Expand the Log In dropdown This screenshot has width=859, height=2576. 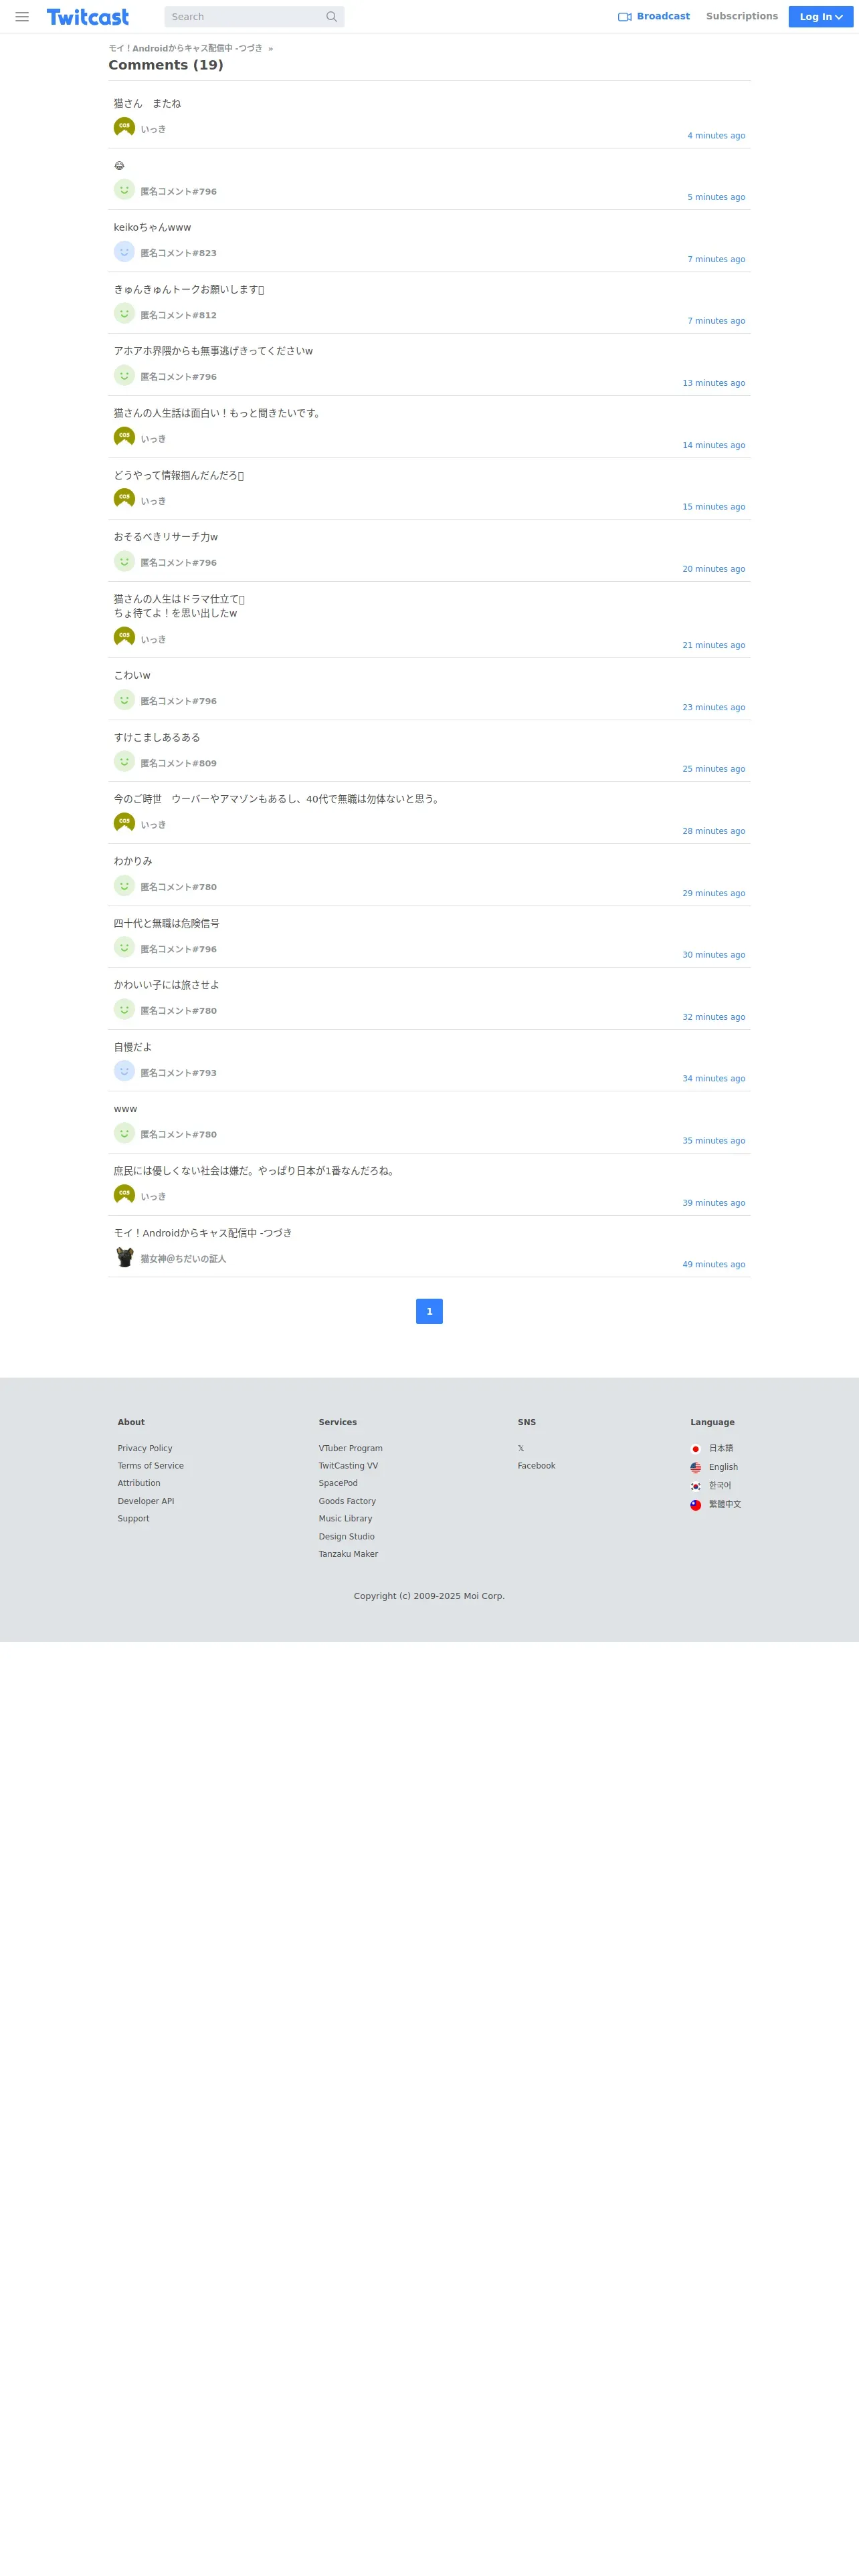tap(821, 17)
